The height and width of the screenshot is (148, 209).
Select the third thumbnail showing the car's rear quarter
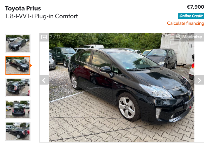point(18,87)
